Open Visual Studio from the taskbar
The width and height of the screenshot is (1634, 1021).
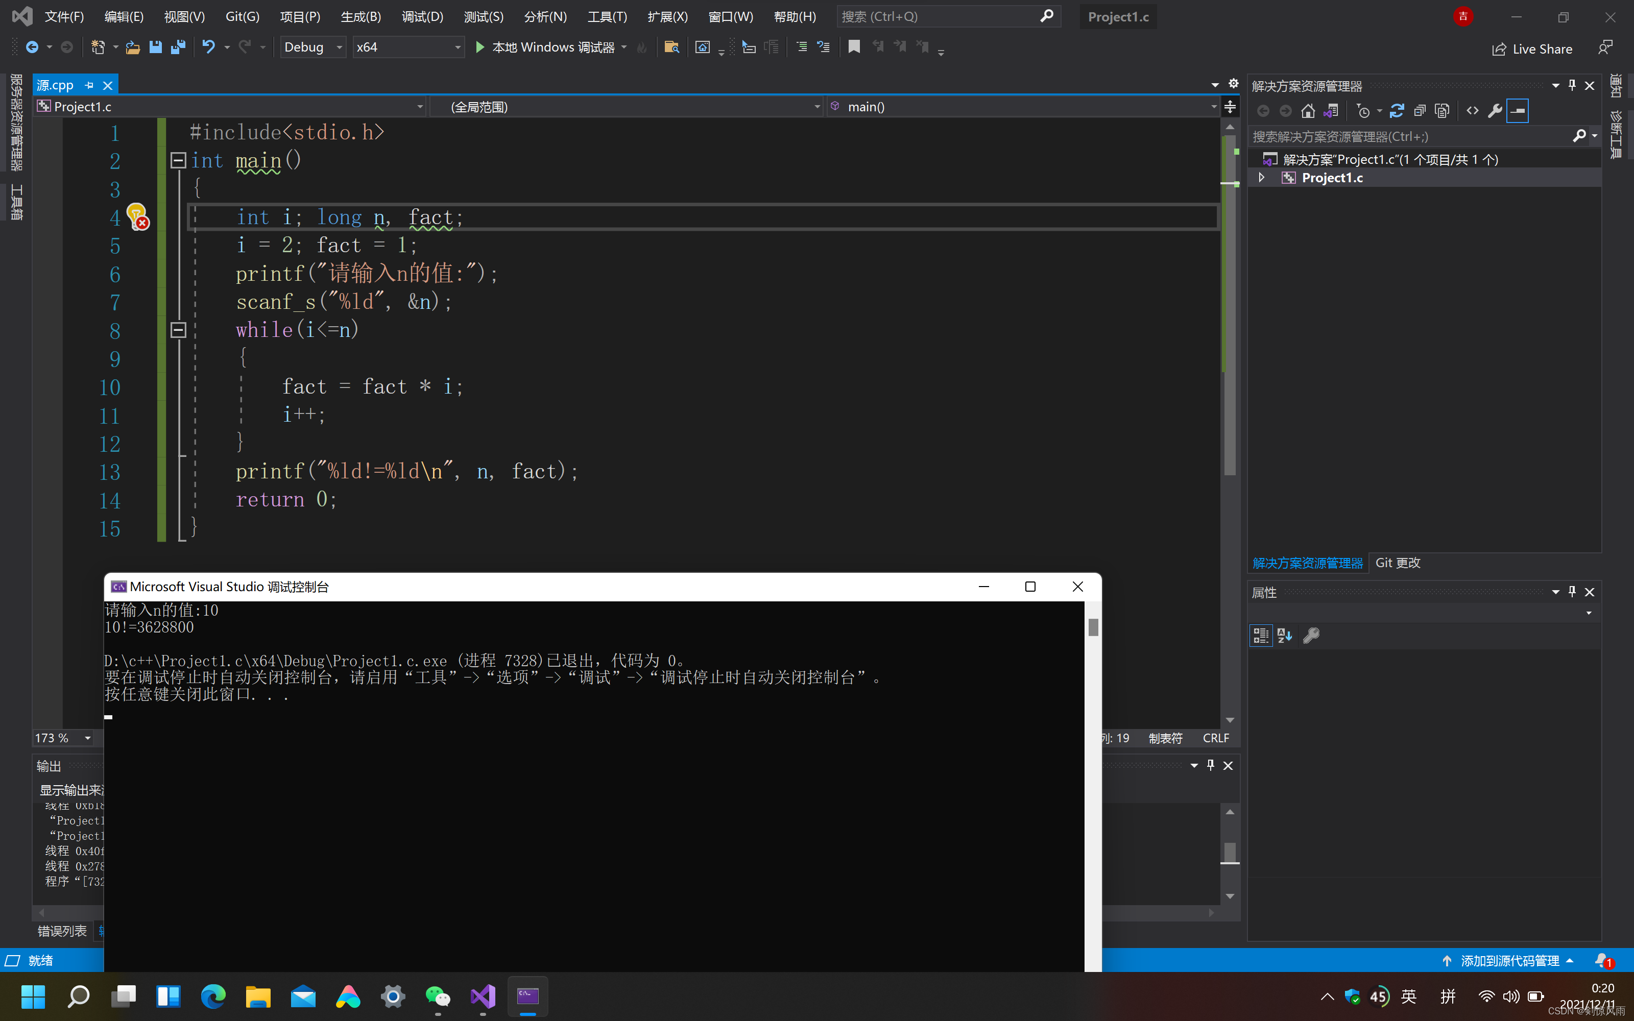pyautogui.click(x=483, y=996)
